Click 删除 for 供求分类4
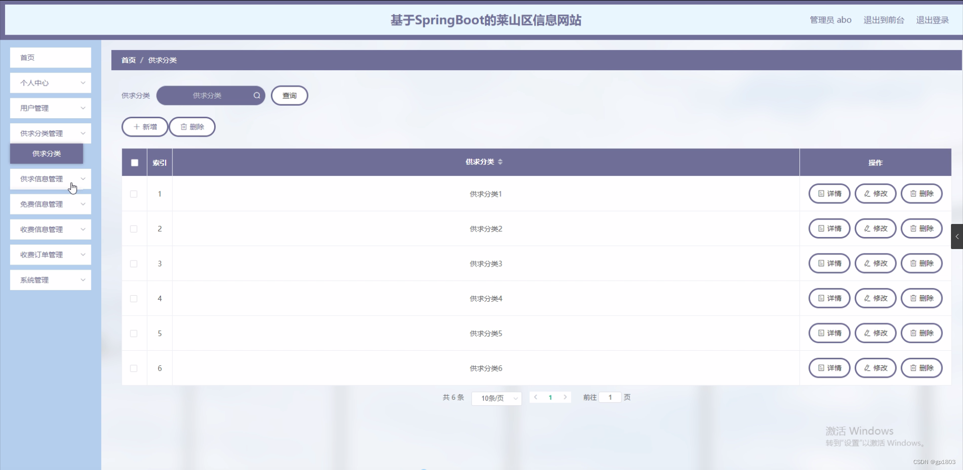Image resolution: width=963 pixels, height=470 pixels. tap(922, 298)
